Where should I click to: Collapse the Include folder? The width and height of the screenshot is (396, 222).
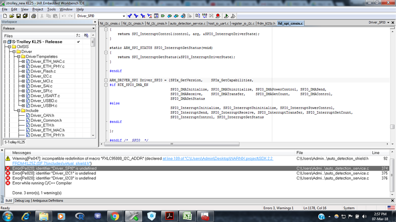(19, 111)
